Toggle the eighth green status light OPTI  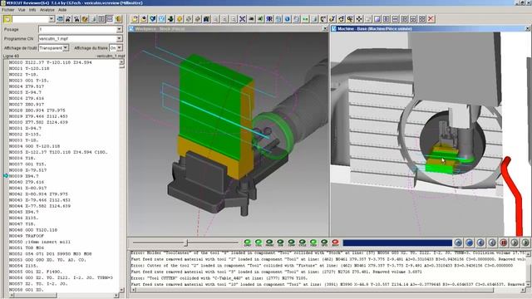point(324,243)
